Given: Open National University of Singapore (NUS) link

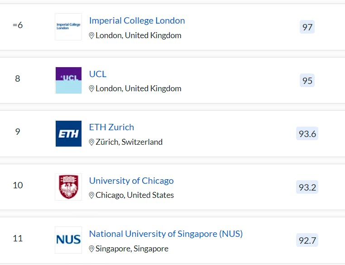Looking at the screenshot, I should click(166, 234).
